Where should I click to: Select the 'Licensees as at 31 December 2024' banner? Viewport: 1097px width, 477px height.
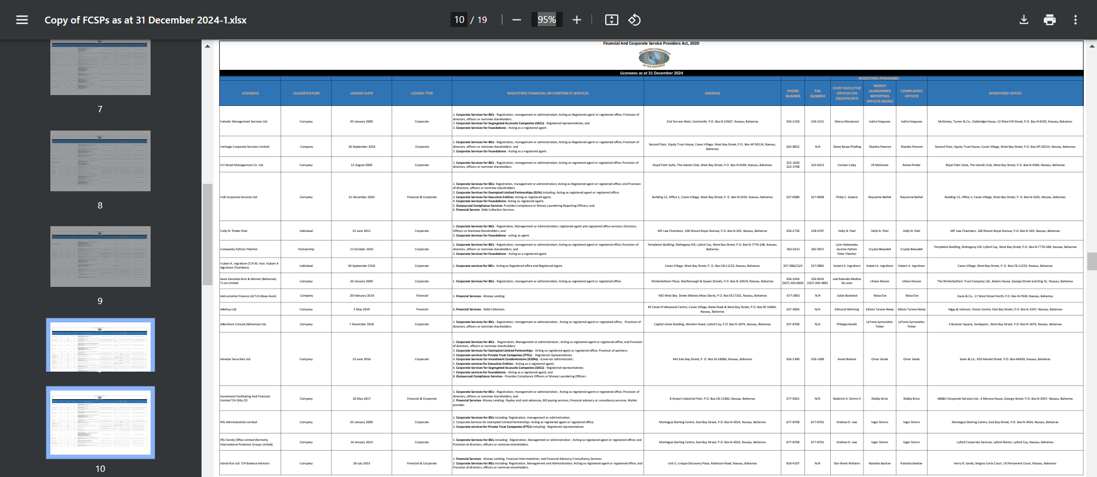click(x=651, y=73)
